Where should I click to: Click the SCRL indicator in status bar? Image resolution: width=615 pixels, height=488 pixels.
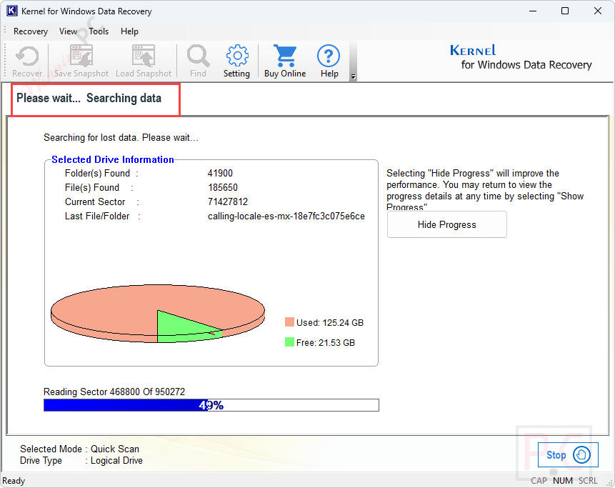588,481
